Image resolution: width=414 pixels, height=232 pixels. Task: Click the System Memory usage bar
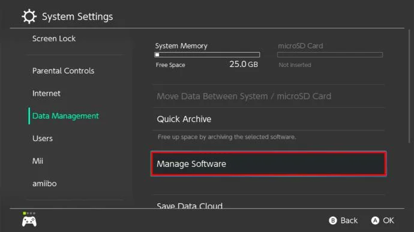(207, 55)
